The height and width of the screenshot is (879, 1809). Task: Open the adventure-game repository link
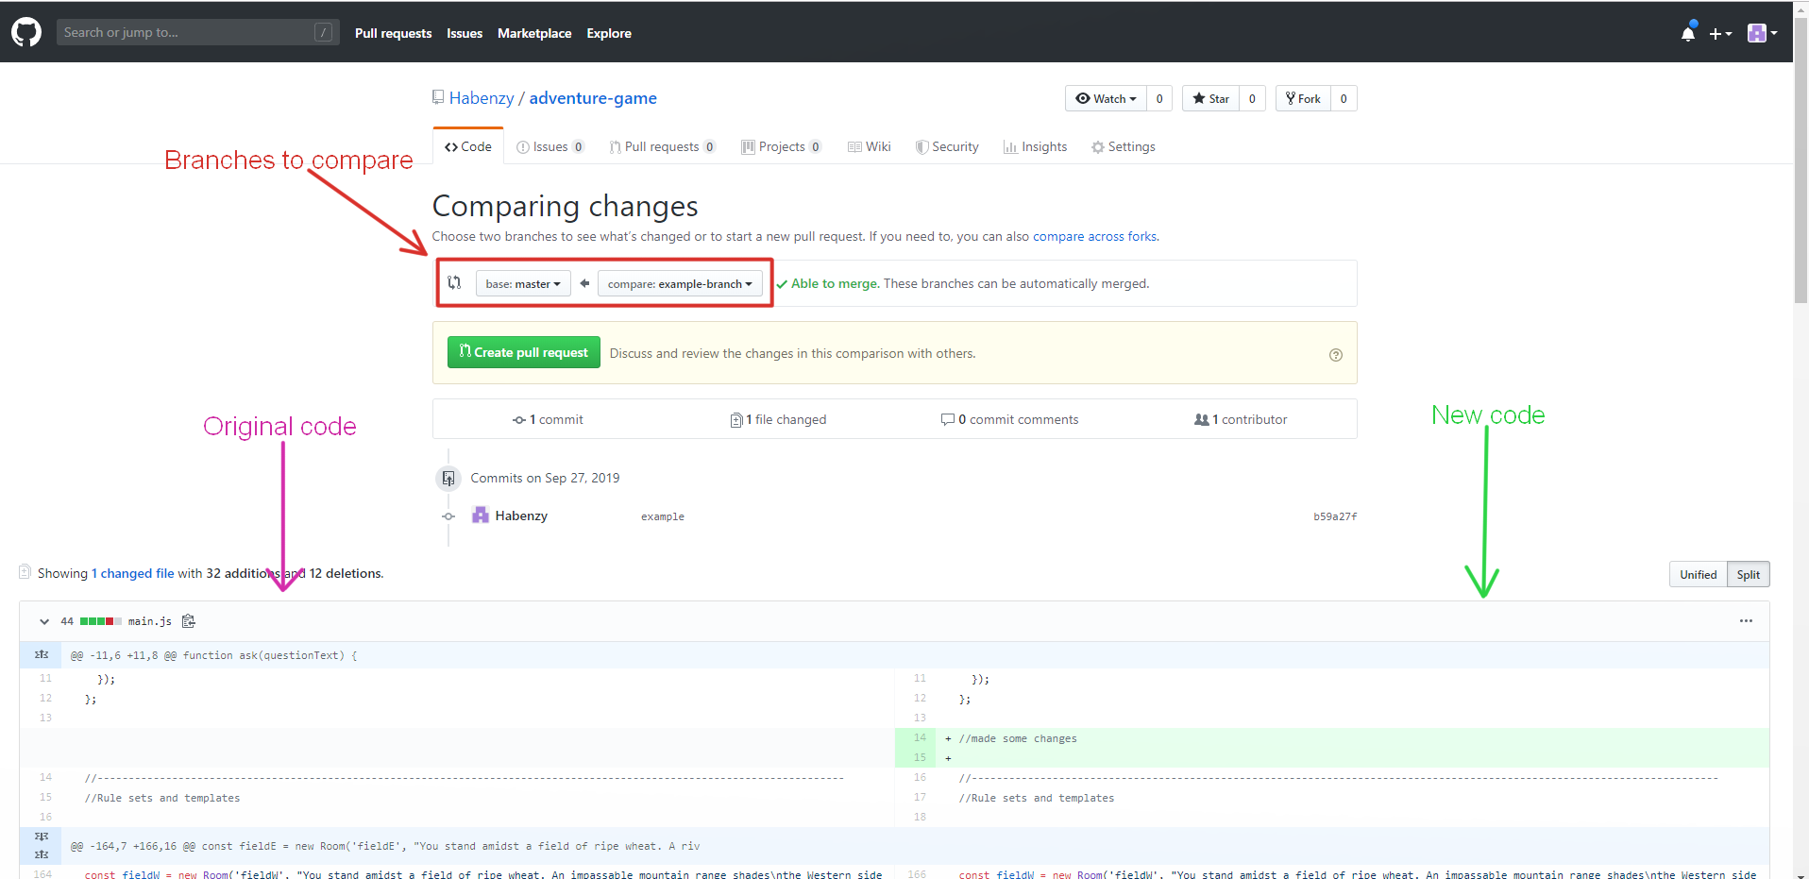tap(593, 98)
